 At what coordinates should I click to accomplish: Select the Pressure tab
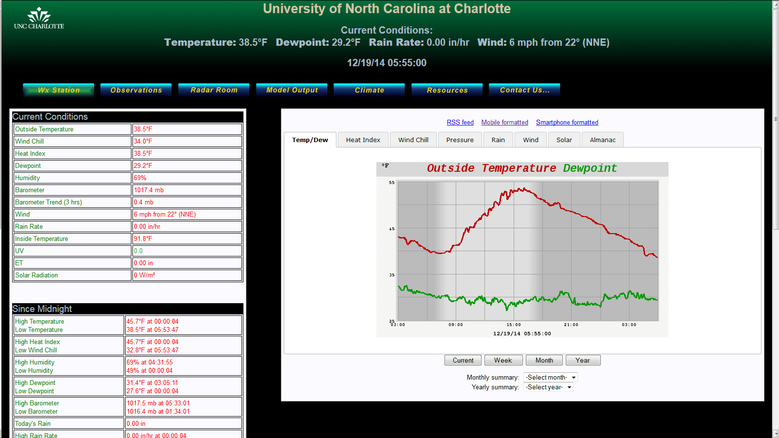click(x=460, y=140)
